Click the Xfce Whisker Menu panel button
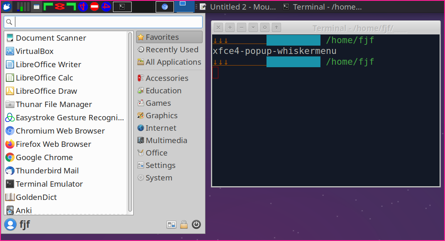This screenshot has height=241, width=445. click(7, 7)
